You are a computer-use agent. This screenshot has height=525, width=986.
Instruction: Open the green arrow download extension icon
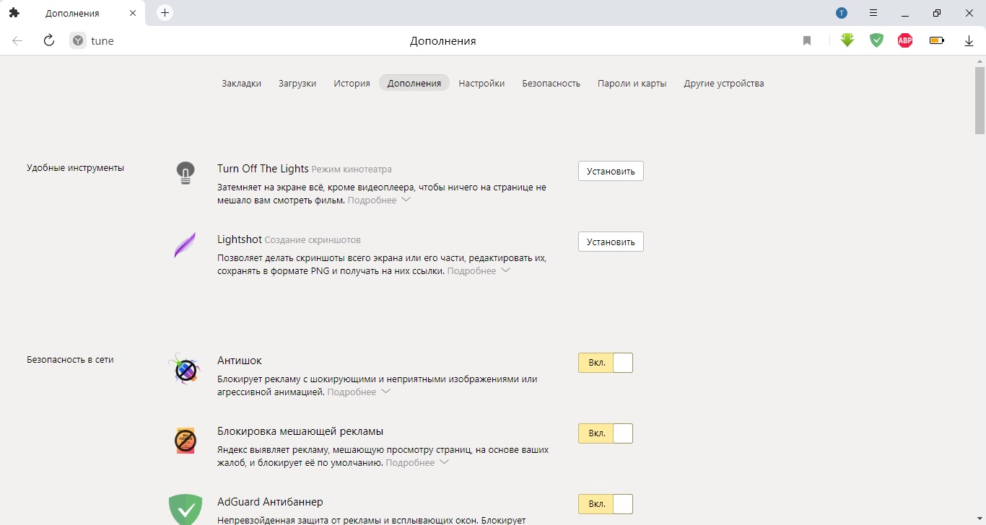click(847, 40)
